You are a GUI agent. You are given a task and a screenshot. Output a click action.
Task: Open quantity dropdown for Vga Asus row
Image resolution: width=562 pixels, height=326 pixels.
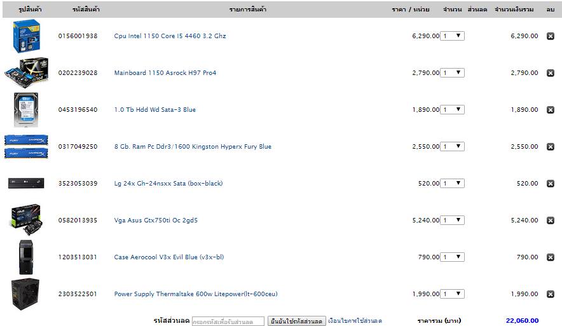point(452,220)
